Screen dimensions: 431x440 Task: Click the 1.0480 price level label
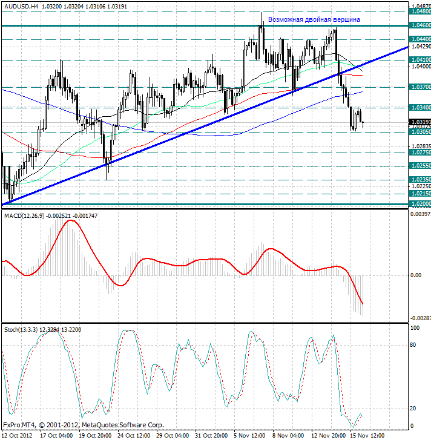(420, 11)
